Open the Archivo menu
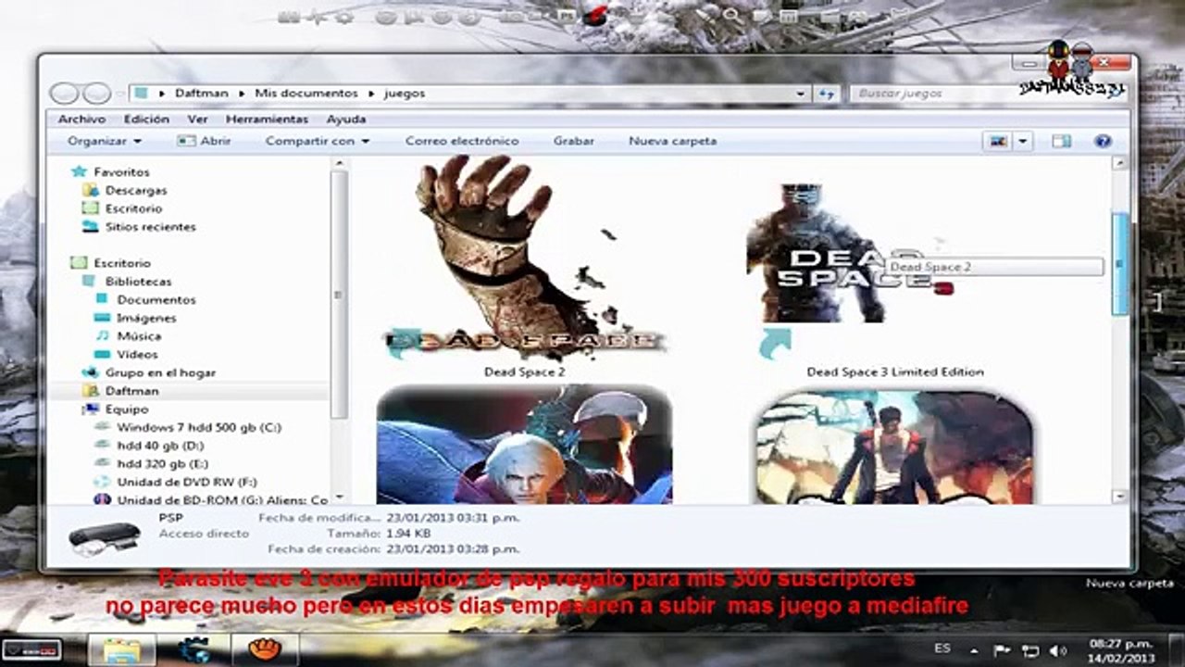1185x667 pixels. [x=81, y=120]
